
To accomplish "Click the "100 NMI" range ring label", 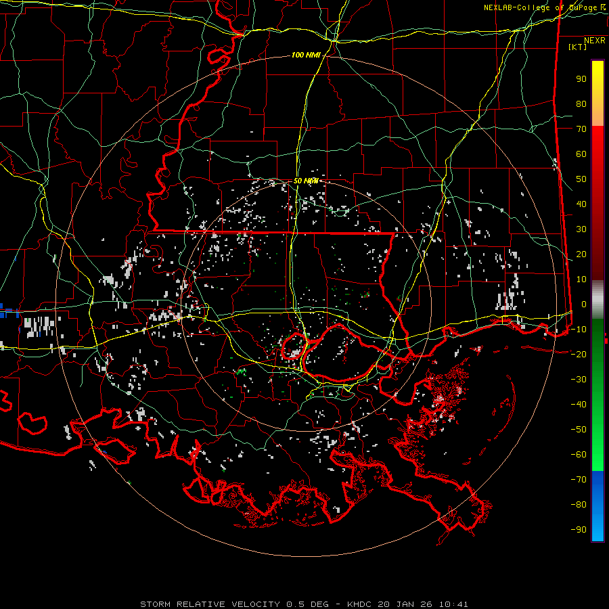I will point(306,55).
